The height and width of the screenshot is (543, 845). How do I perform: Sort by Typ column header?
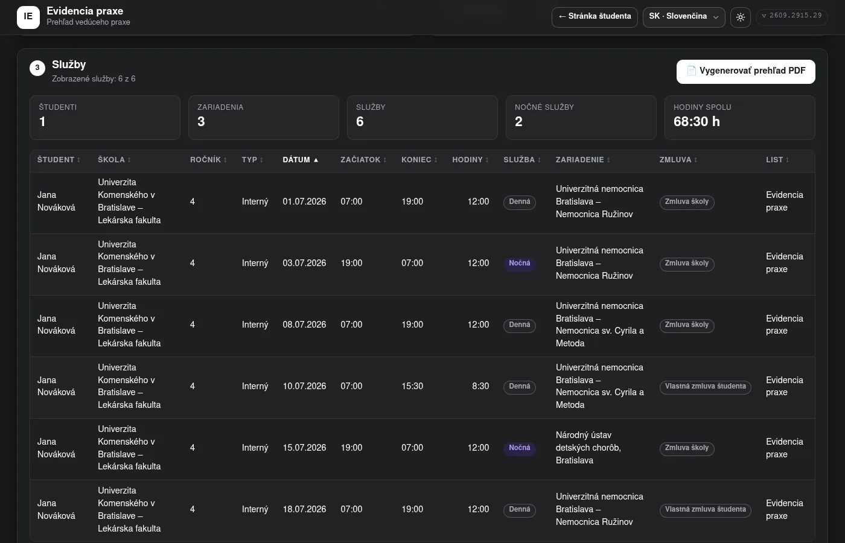pyautogui.click(x=253, y=160)
